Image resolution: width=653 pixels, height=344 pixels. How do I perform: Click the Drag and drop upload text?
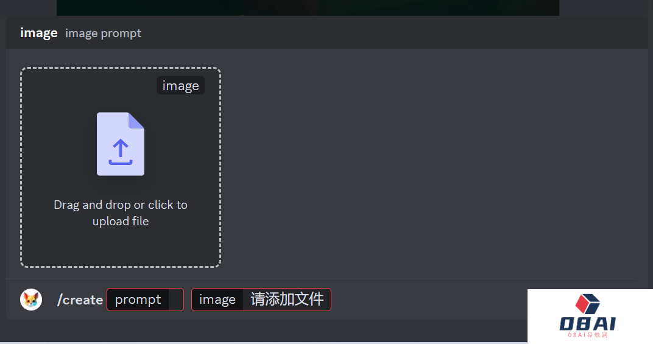tap(121, 213)
